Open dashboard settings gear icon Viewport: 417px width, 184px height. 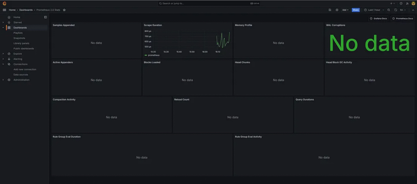pyautogui.click(x=337, y=10)
